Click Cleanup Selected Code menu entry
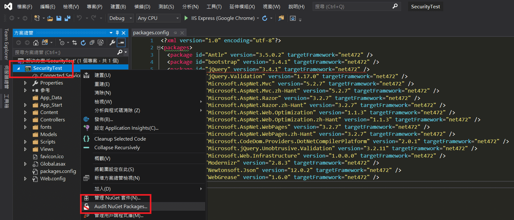This screenshot has width=514, height=220. pos(120,139)
